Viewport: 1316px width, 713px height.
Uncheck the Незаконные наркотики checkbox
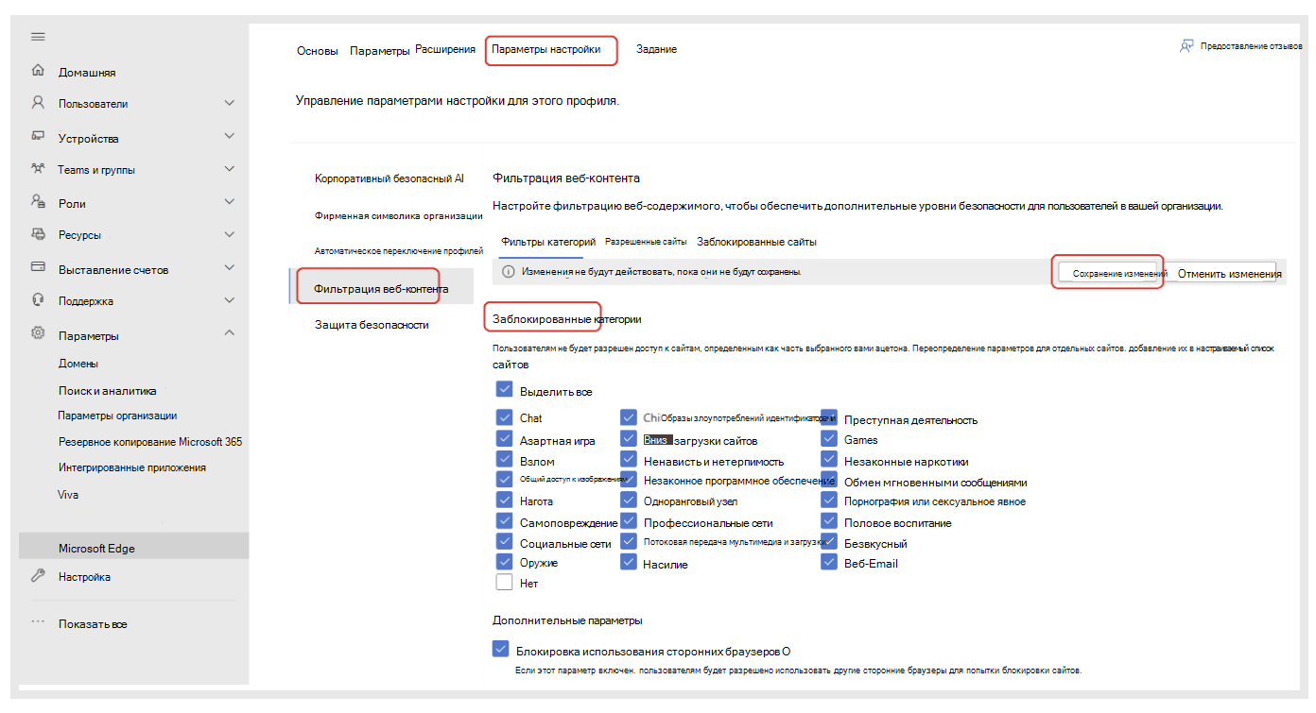829,460
